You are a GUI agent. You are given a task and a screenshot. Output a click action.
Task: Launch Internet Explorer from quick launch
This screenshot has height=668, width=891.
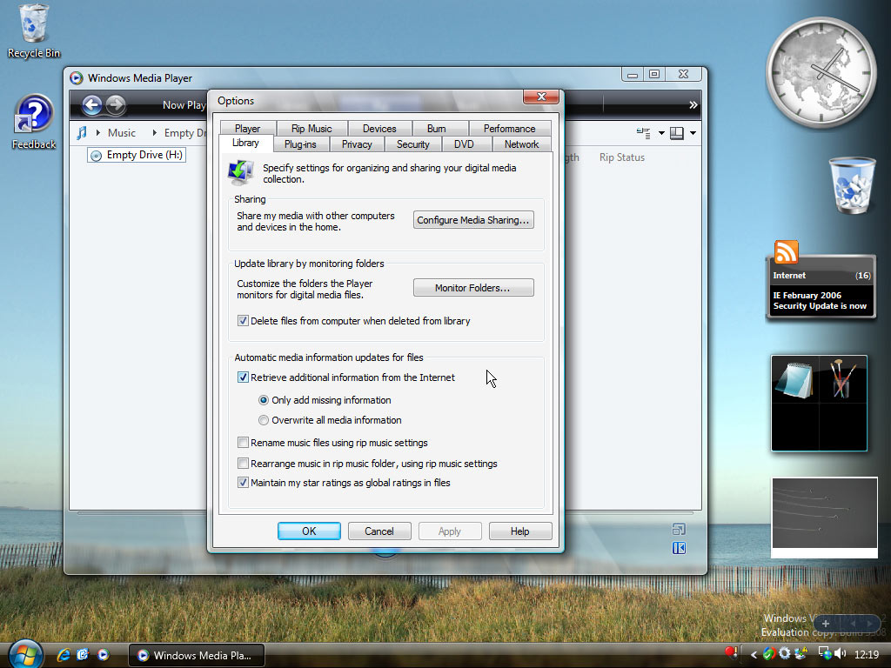64,655
